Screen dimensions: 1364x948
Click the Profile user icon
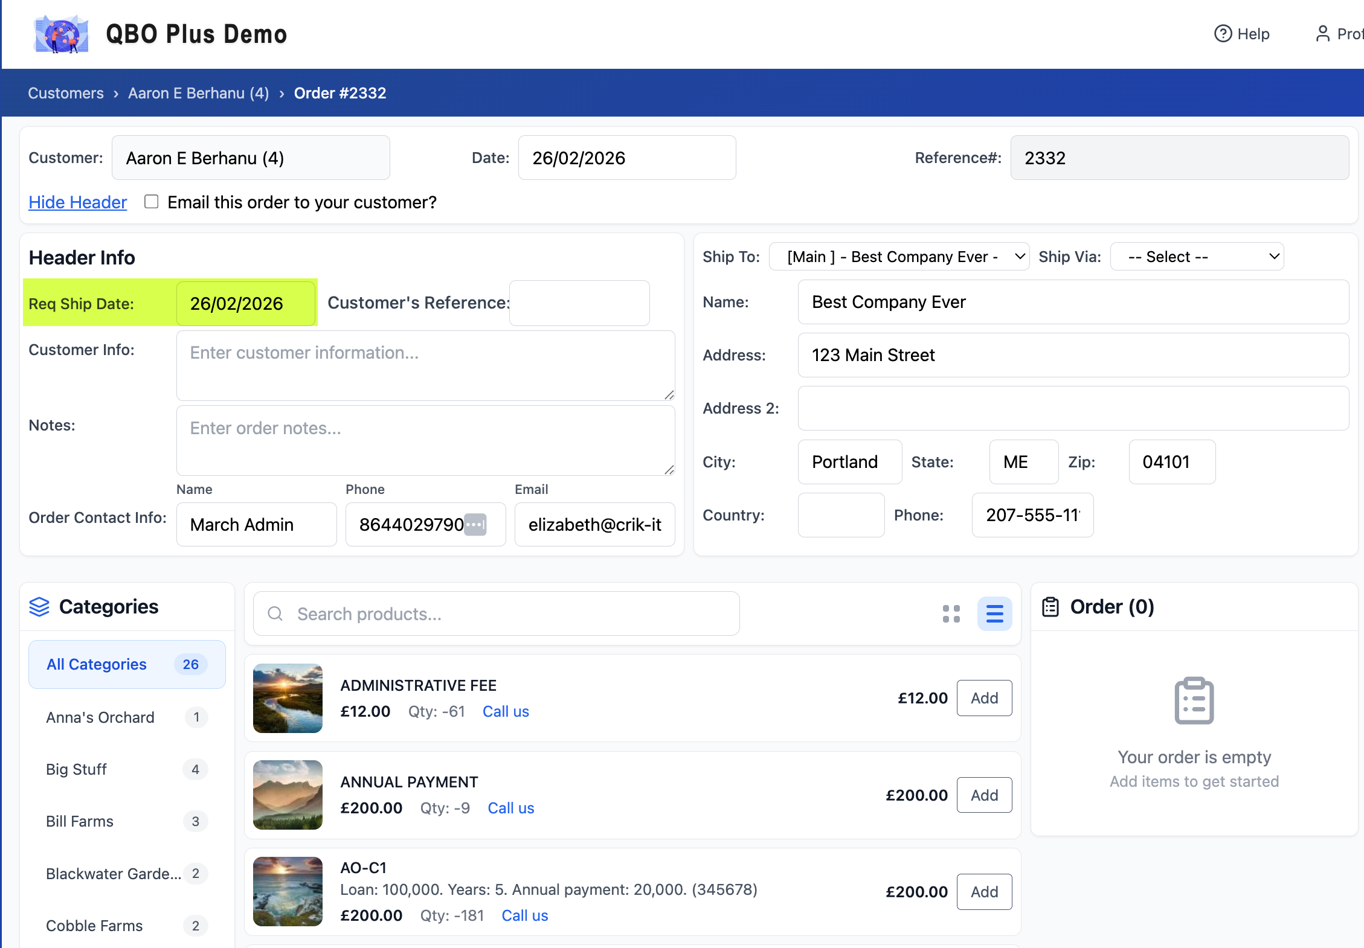point(1322,34)
